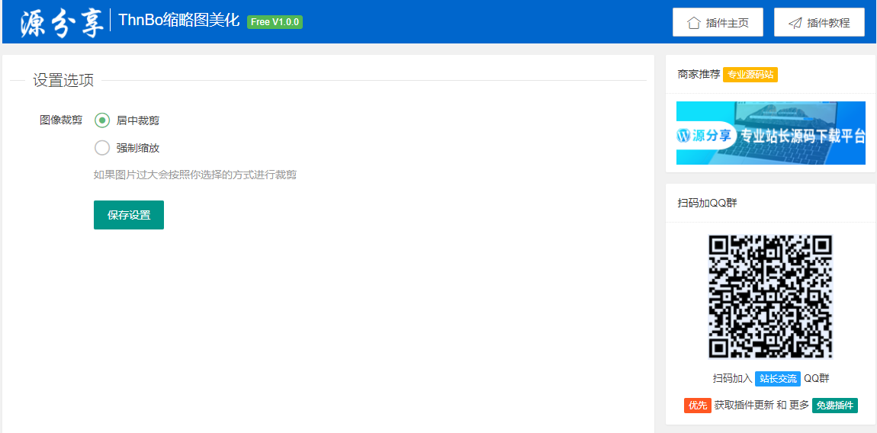Open the 源分享 专业站长源码下载平台 banner
Image resolution: width=877 pixels, height=433 pixels.
pos(771,133)
